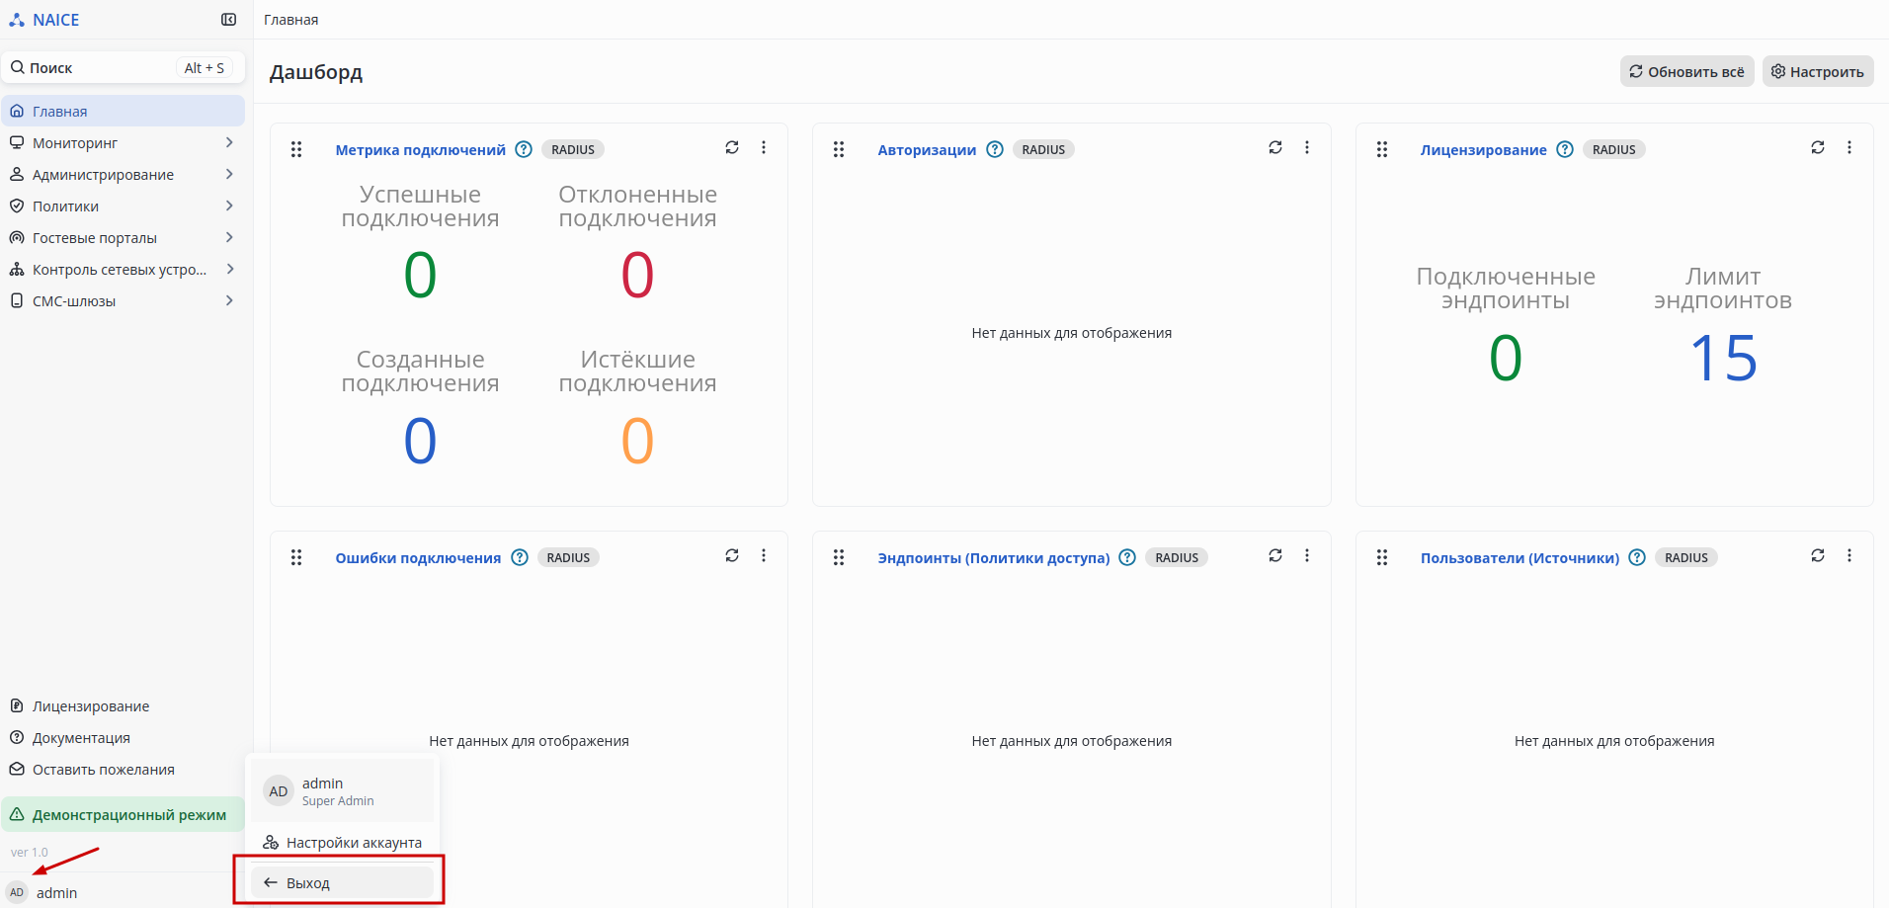
Task: Open the Метрика подключений widget title link
Action: [x=420, y=150]
